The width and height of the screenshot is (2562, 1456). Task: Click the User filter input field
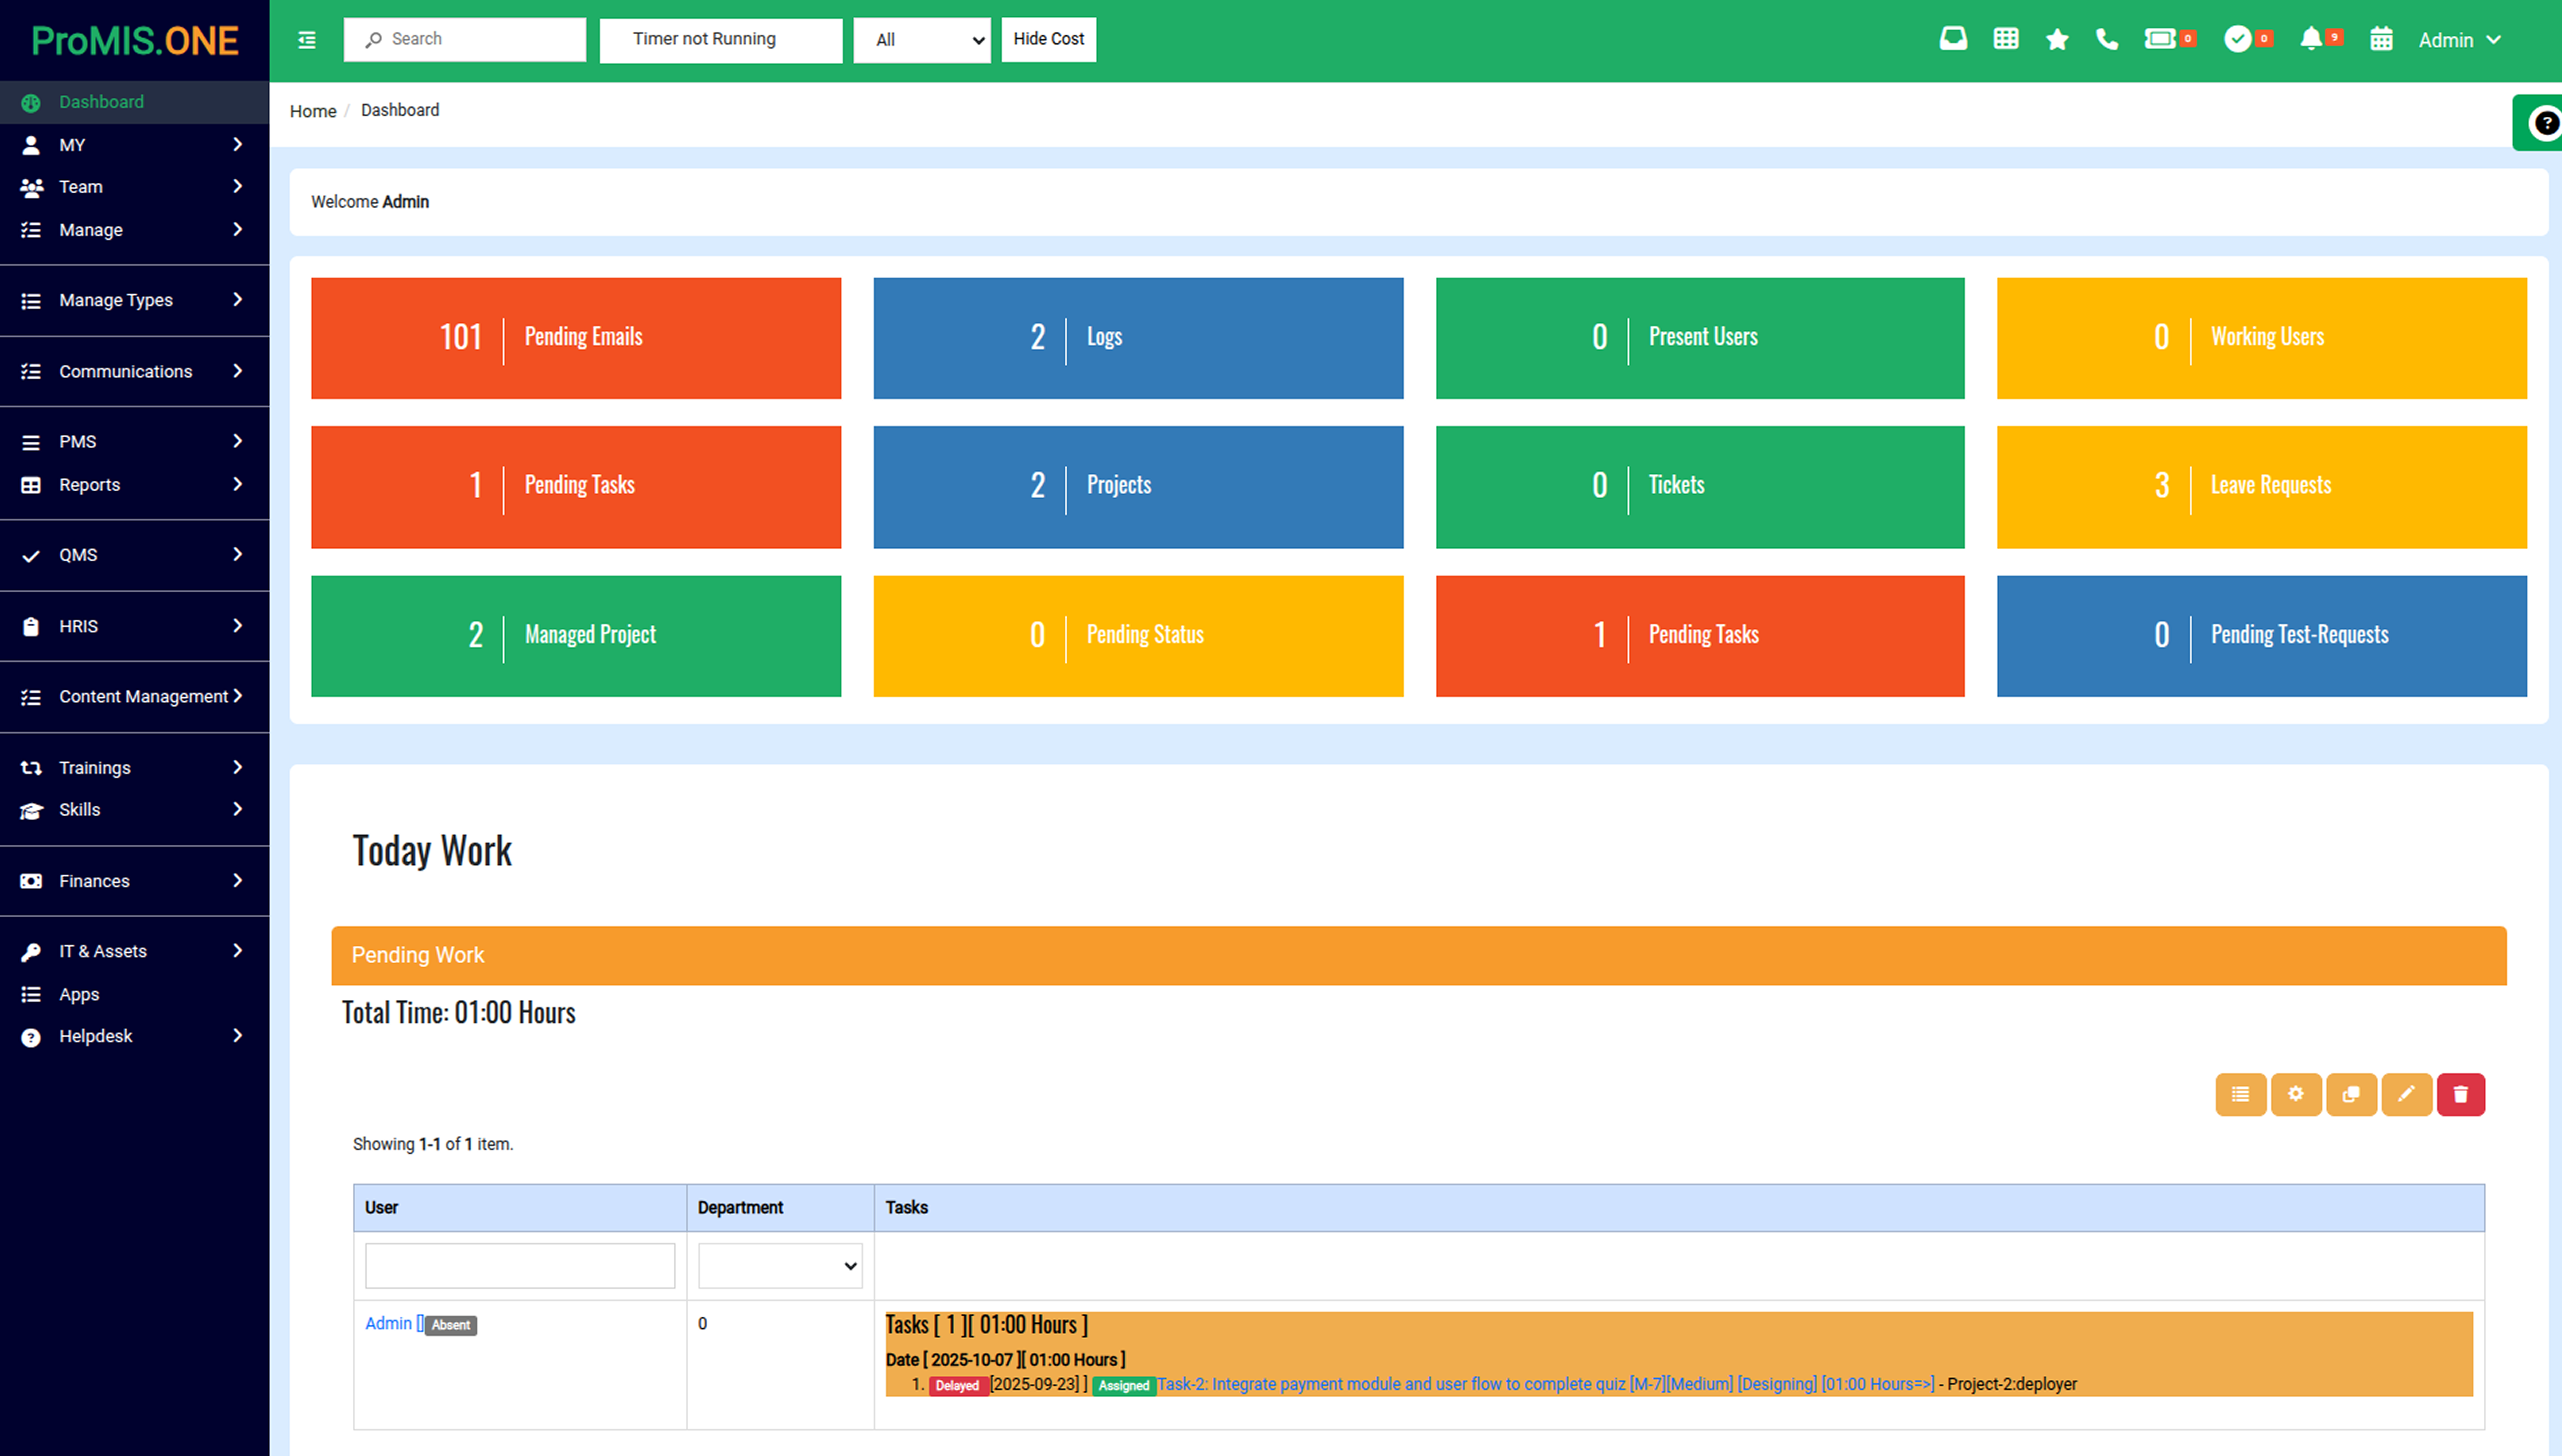coord(519,1266)
